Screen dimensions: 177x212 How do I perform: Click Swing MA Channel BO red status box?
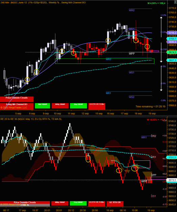click(x=17, y=106)
